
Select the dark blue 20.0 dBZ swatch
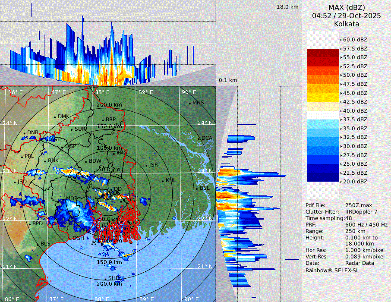tap(323, 177)
